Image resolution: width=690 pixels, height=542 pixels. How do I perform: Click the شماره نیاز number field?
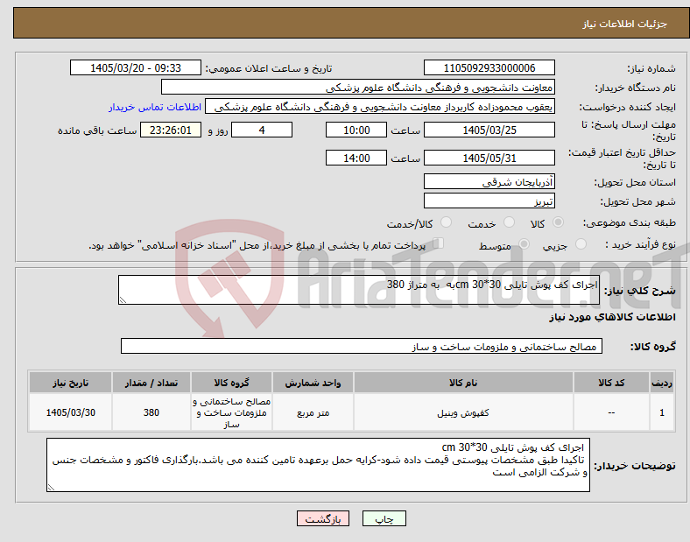point(489,67)
